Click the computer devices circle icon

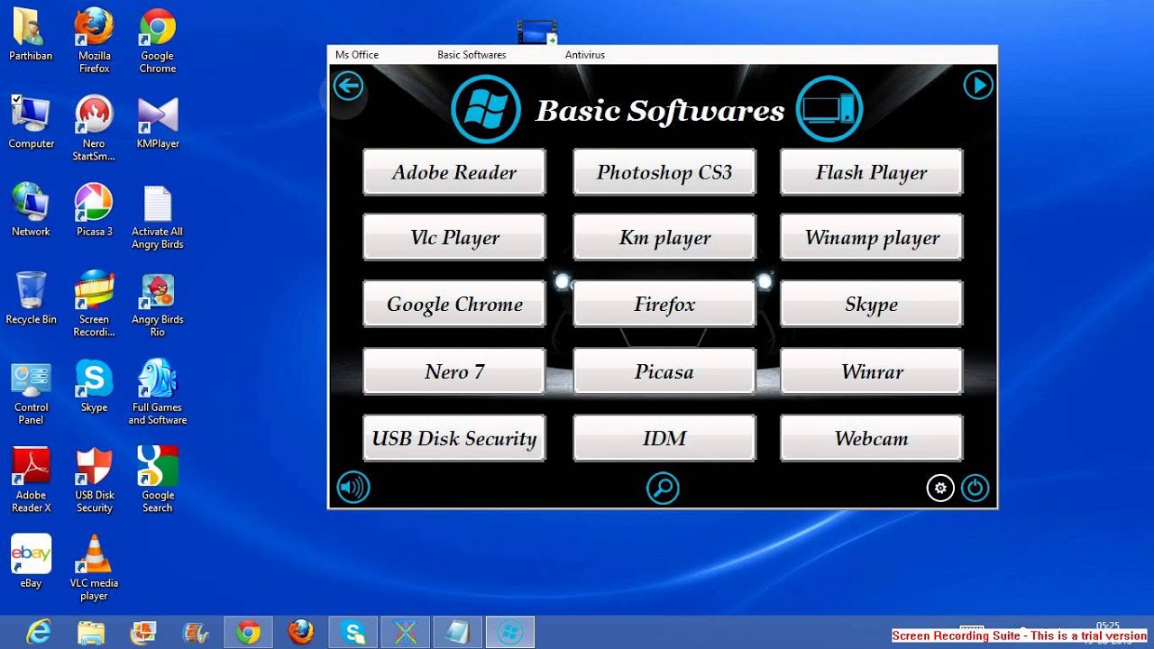(829, 110)
